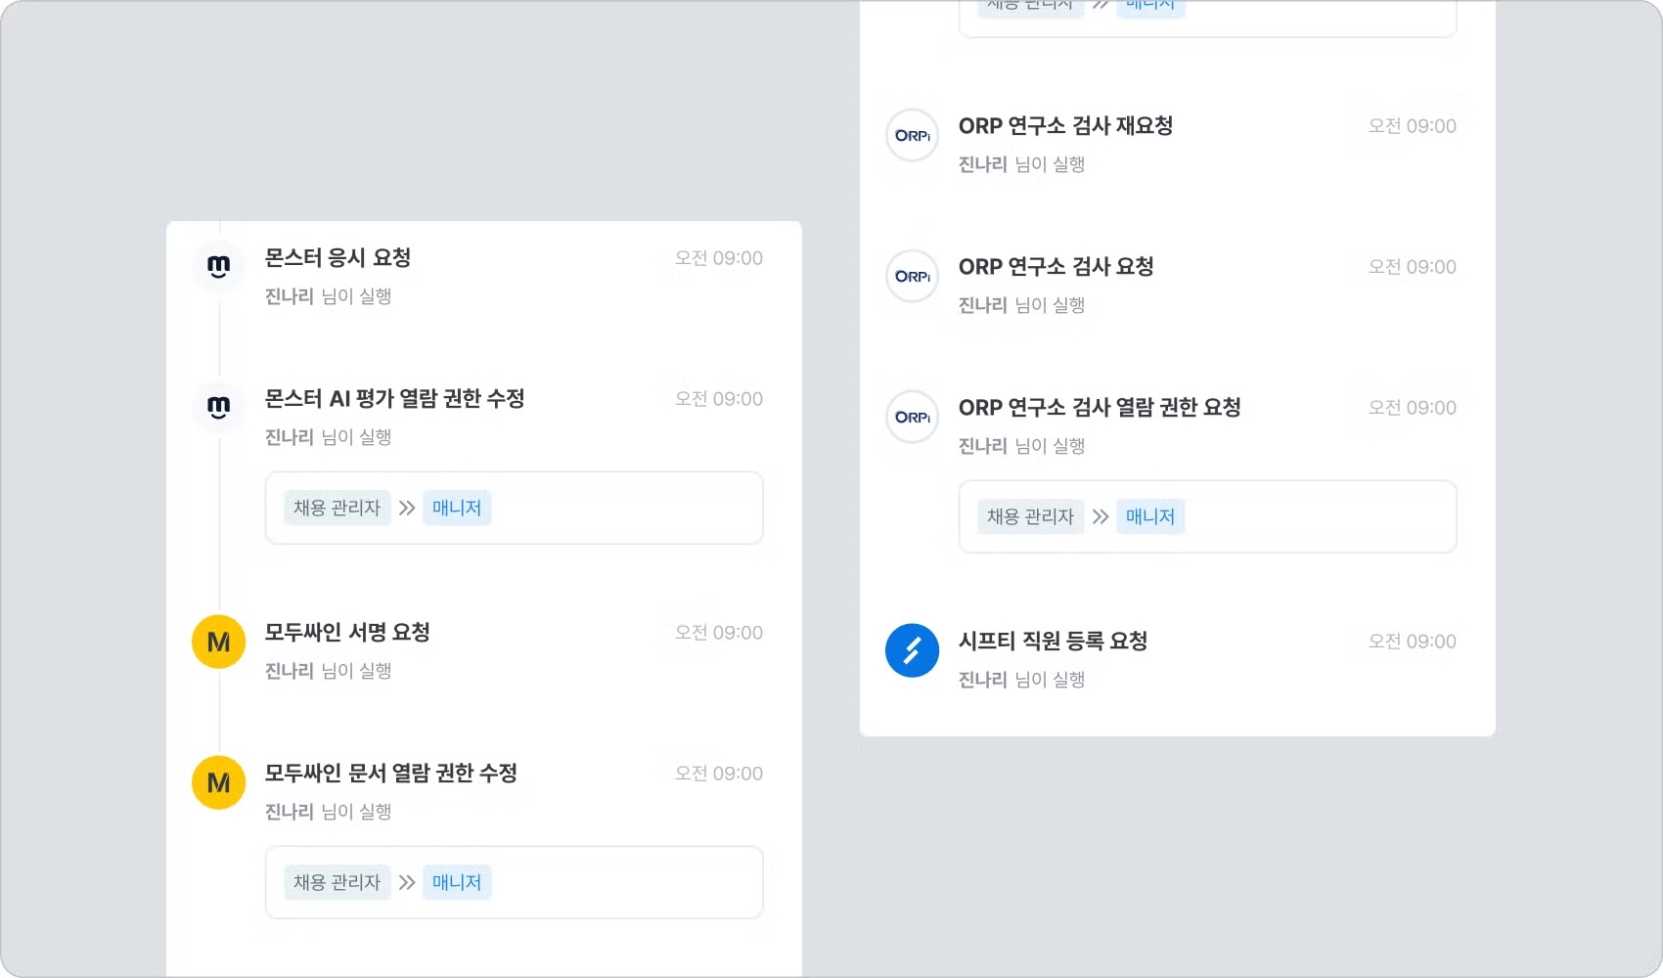
Task: Click the double chevron under 몬스터 AI 평가 열람 권한 수정
Action: 407,508
